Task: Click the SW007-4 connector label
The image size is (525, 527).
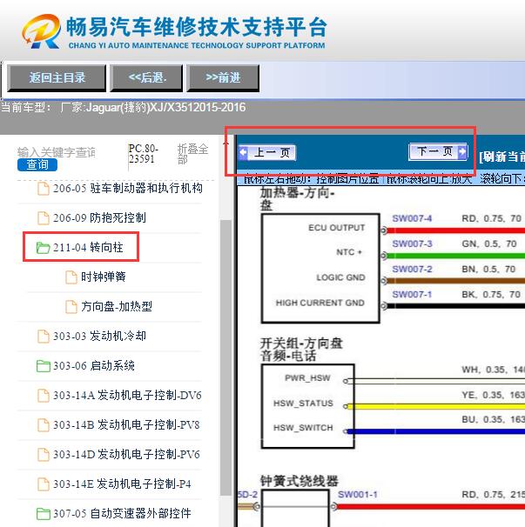Action: click(412, 218)
